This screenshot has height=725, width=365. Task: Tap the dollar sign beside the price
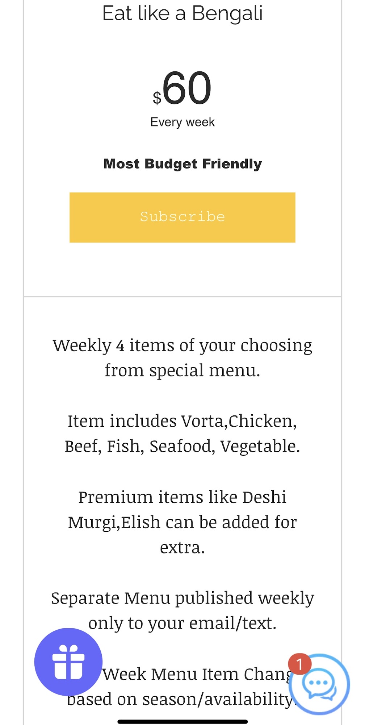[157, 98]
